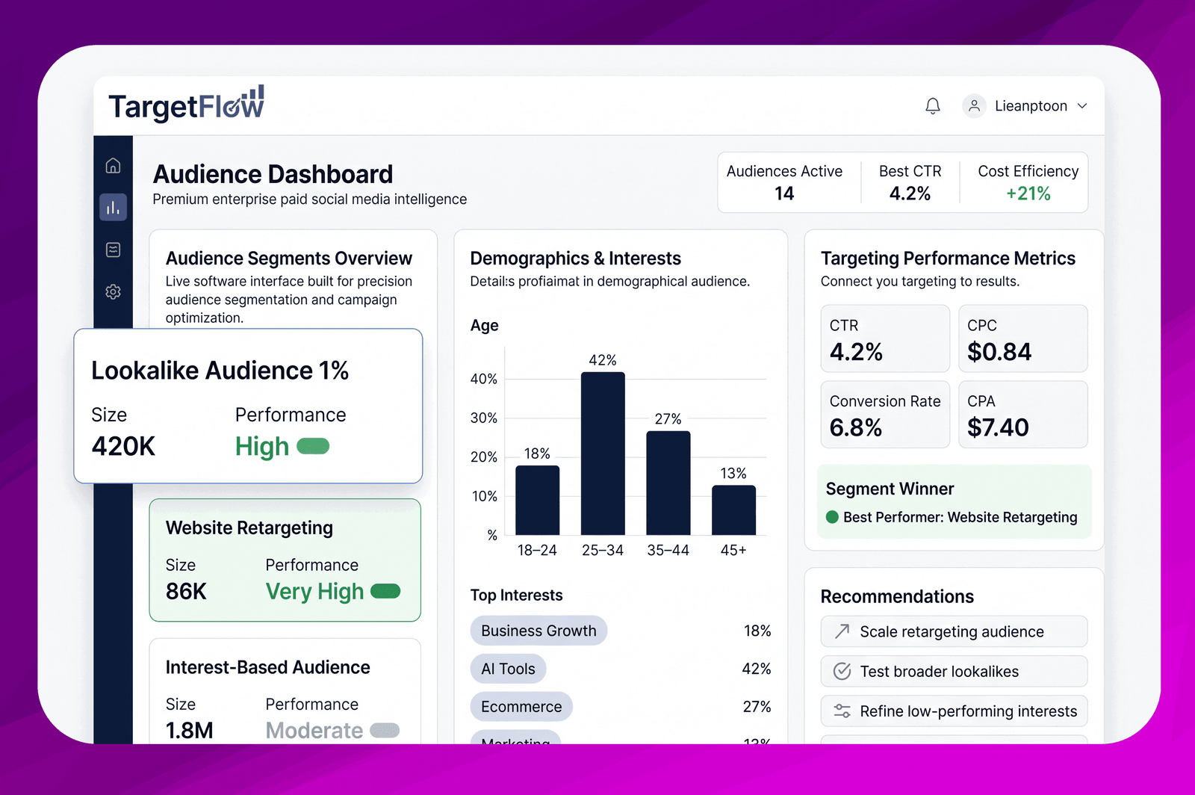
Task: Click the 86K size value
Action: coord(186,591)
